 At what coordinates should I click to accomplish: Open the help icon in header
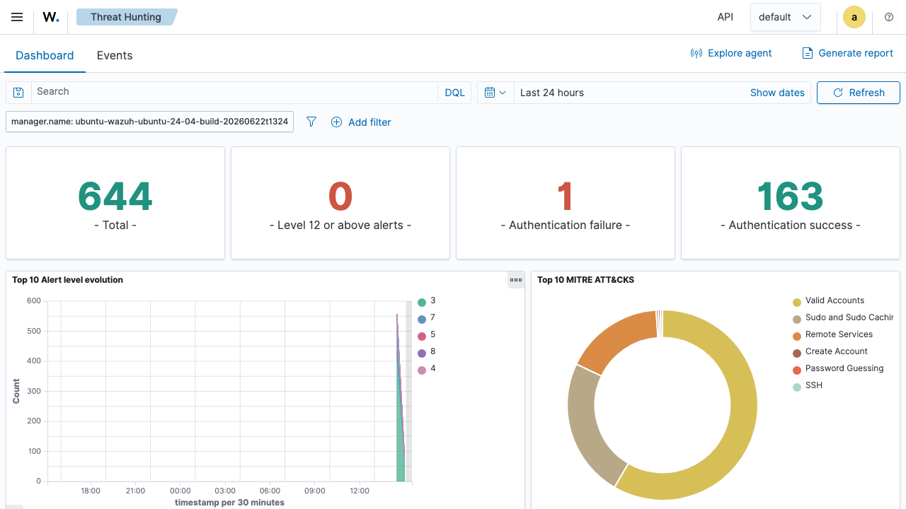[x=889, y=17]
